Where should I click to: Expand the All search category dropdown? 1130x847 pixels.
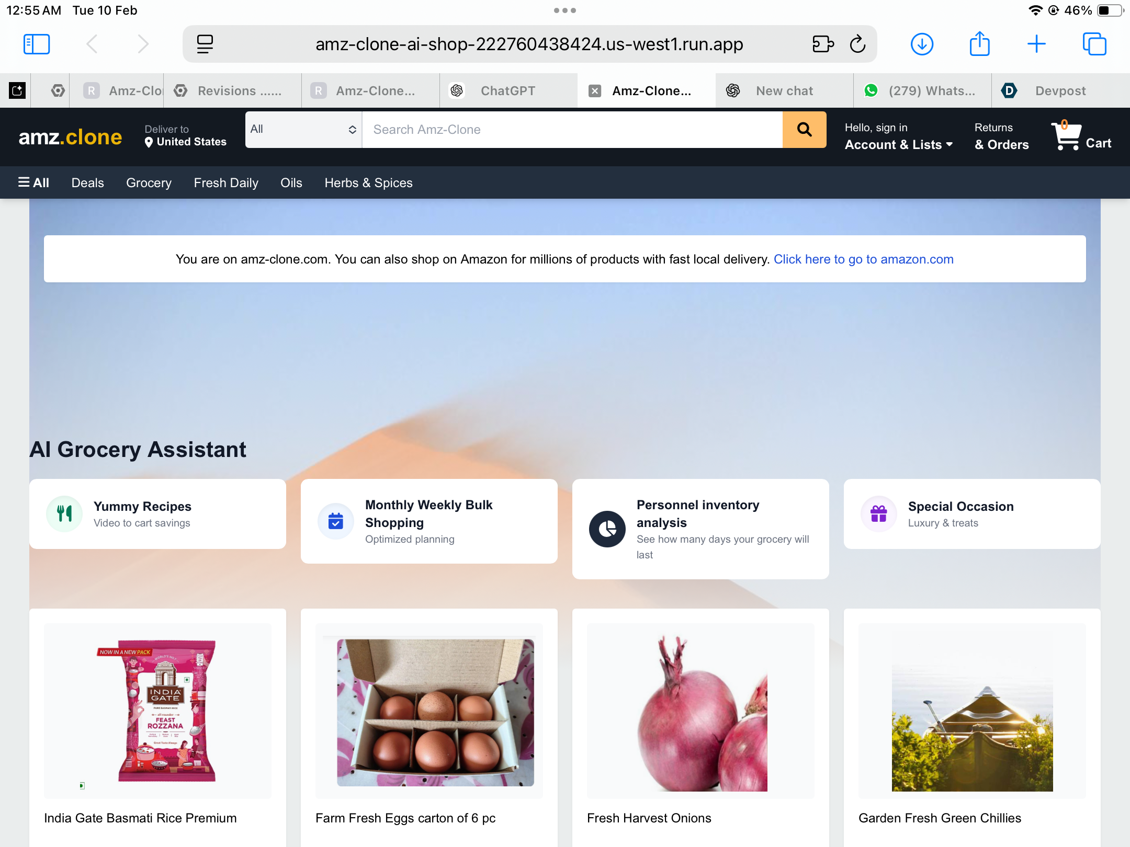(303, 130)
